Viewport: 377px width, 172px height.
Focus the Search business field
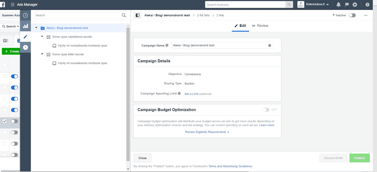coord(245,4)
